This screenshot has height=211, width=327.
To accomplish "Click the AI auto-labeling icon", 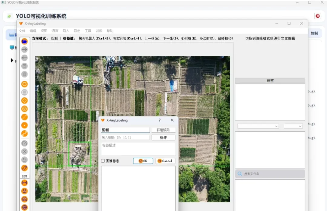I will pyautogui.click(x=25, y=207).
